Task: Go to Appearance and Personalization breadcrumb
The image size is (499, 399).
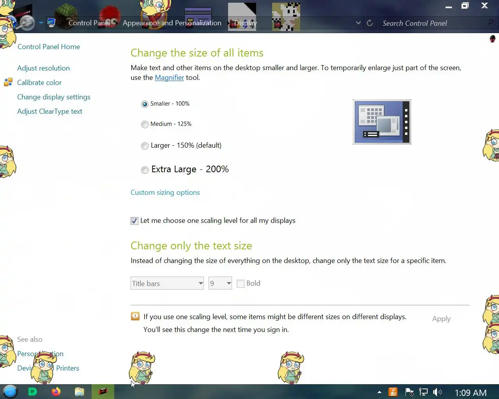Action: [172, 23]
